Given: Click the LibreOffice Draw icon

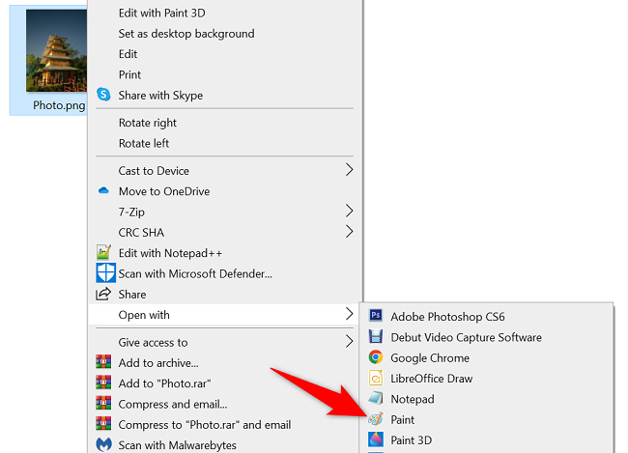Looking at the screenshot, I should 375,379.
